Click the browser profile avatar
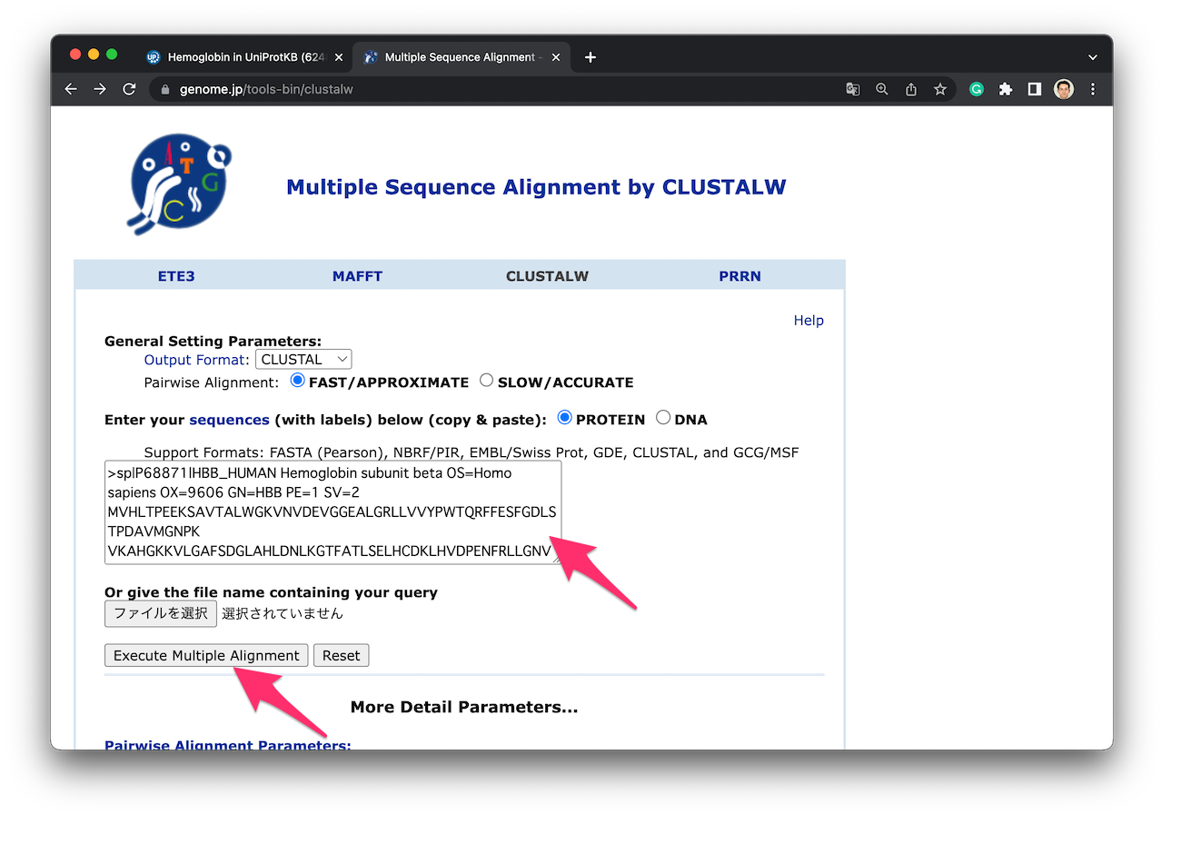This screenshot has height=854, width=1201. (1063, 89)
